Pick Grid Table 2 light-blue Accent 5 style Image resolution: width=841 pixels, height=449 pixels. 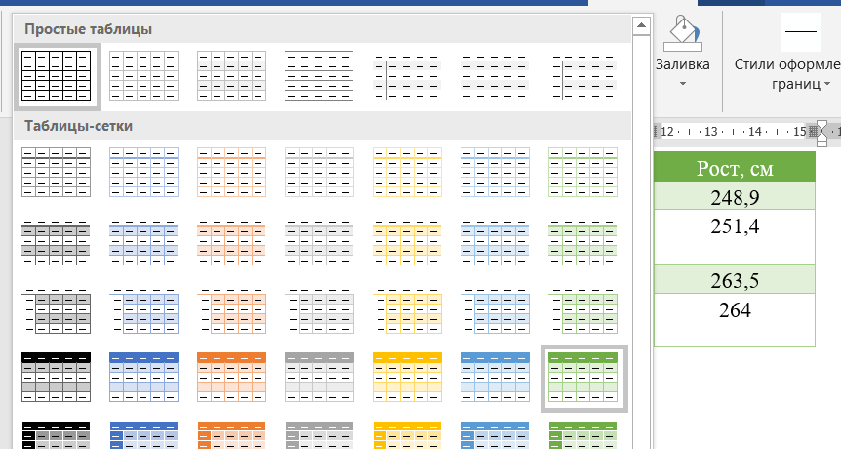tap(495, 242)
